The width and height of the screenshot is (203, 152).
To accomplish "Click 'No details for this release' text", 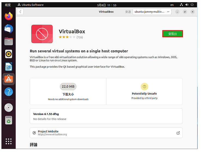I will [50, 119].
